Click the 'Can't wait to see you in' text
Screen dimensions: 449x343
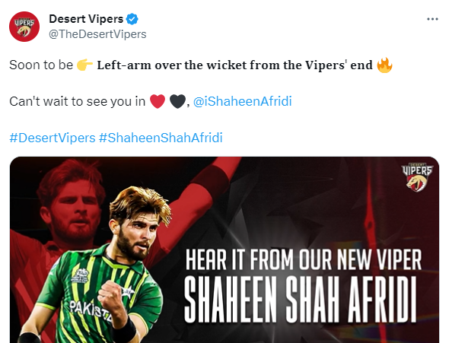click(x=78, y=102)
